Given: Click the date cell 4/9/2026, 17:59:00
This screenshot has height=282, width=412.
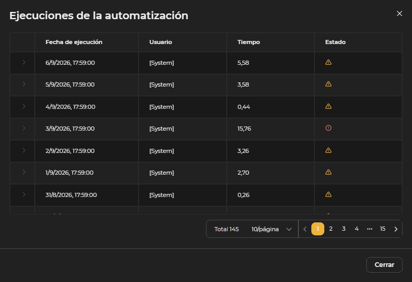Looking at the screenshot, I should [x=71, y=107].
